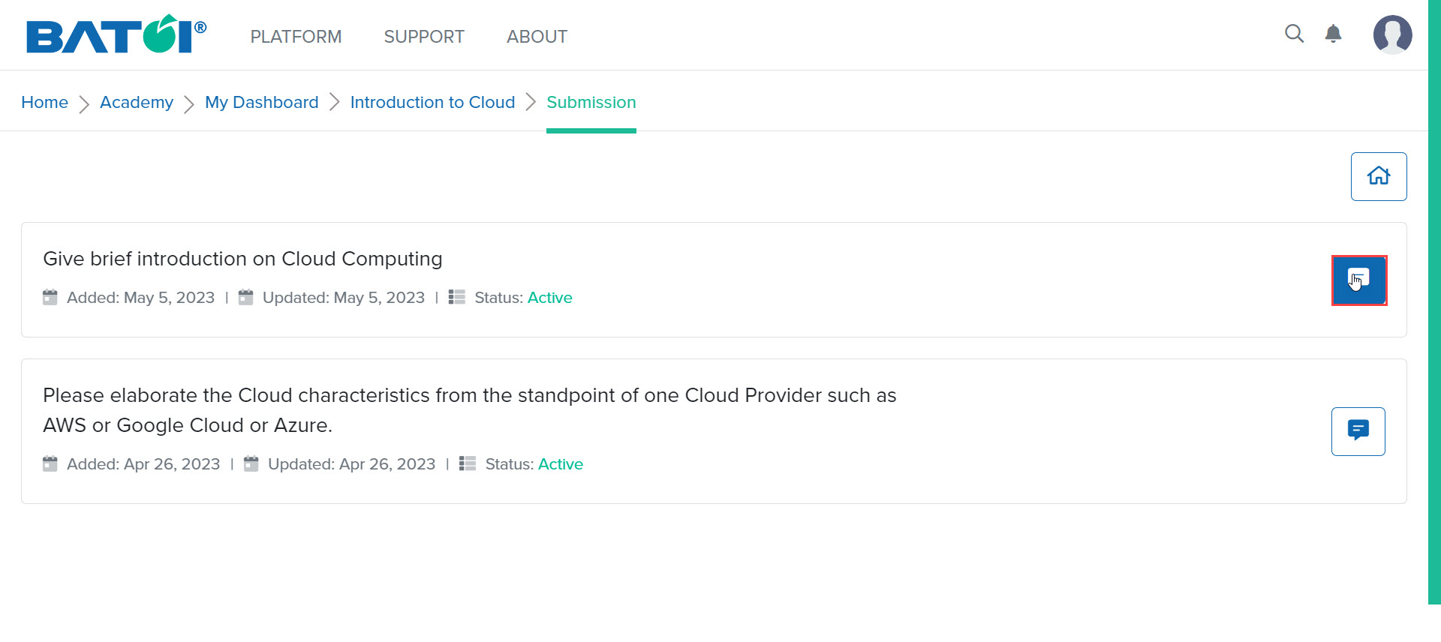This screenshot has width=1441, height=642.
Task: Click list icon beside Status in second card
Action: pyautogui.click(x=468, y=463)
